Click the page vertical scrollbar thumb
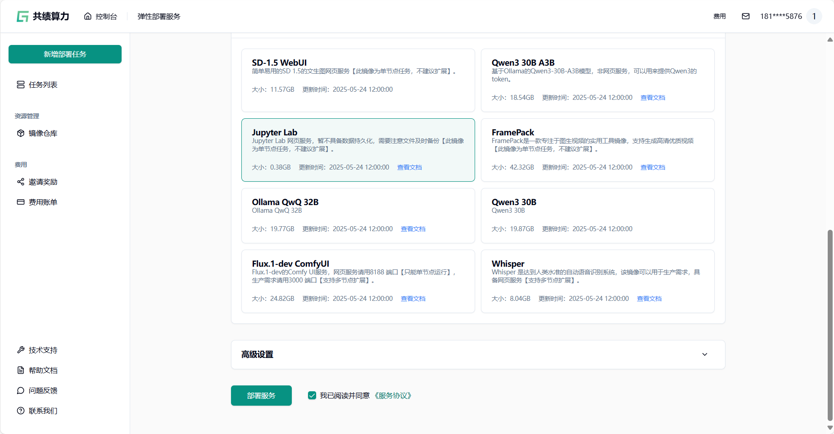 click(x=830, y=324)
